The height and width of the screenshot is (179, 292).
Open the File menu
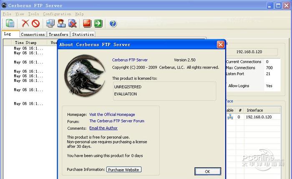tap(7, 14)
